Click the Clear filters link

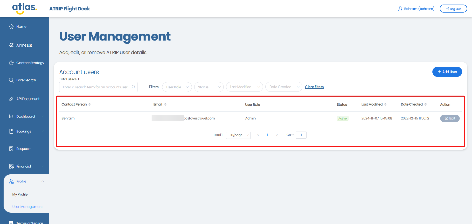314,87
